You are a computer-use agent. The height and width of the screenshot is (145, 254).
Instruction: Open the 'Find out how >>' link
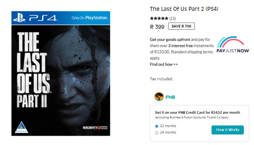pos(164,64)
